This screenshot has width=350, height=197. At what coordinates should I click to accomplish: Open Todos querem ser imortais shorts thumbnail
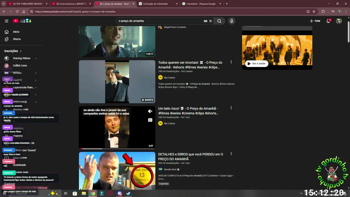pyautogui.click(x=117, y=82)
